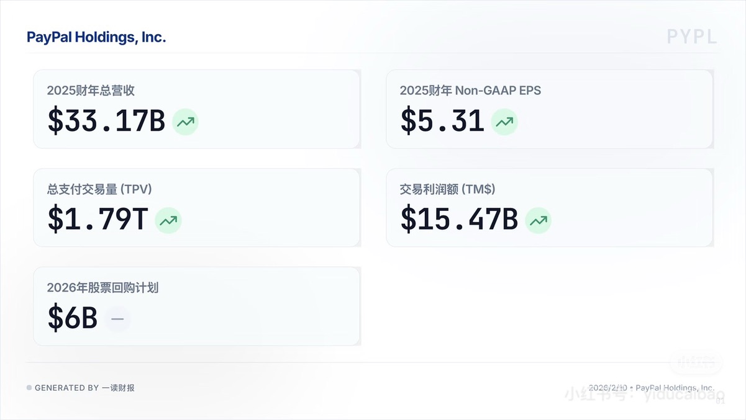Click the $1.79T payment volume figure
746x420 pixels.
[x=98, y=220]
